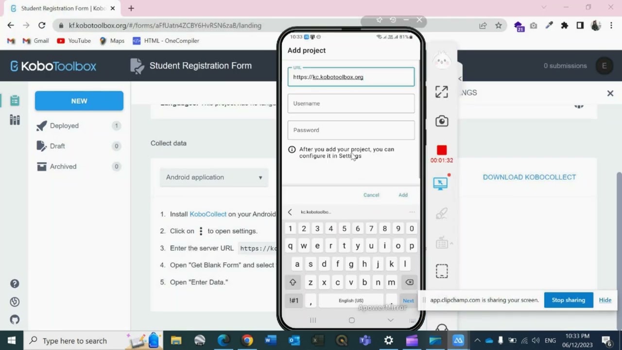Image resolution: width=622 pixels, height=350 pixels.
Task: Open a new Chrome tab
Action: coord(131,8)
